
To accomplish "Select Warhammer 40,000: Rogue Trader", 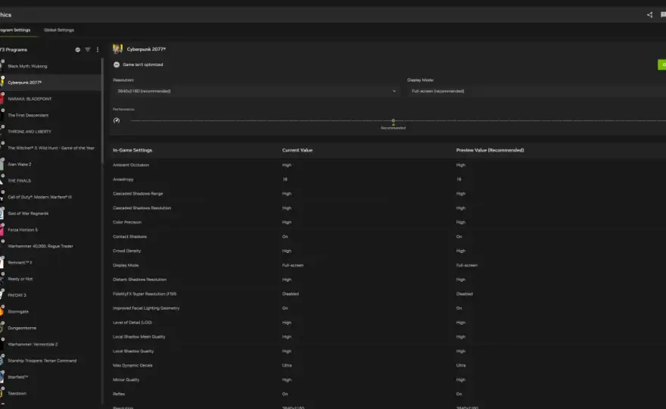I will 51,246.
